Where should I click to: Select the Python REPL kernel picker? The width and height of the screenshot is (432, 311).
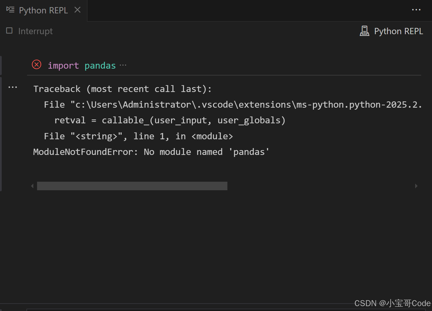pos(391,31)
